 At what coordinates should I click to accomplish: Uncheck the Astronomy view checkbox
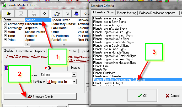point(6,24)
